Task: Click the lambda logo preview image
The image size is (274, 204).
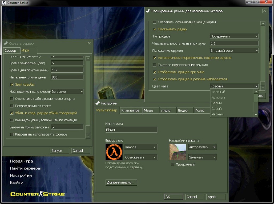Action: (x=114, y=152)
